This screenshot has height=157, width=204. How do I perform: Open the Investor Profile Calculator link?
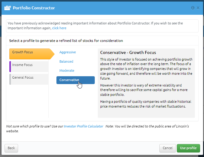click(83, 126)
